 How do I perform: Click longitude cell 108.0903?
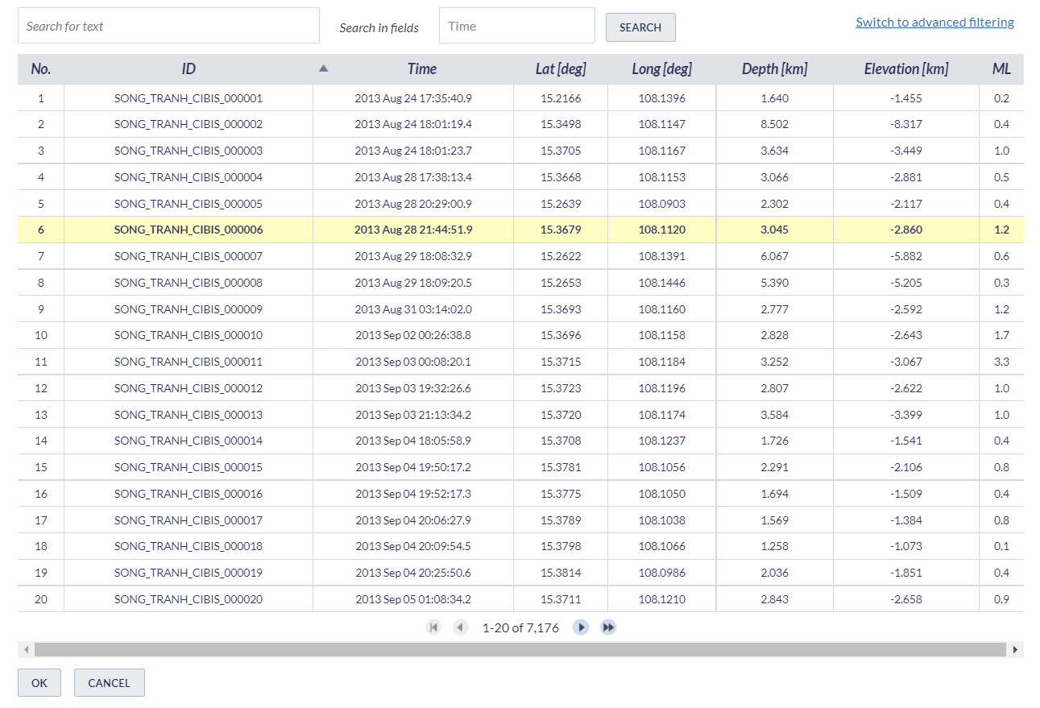[x=662, y=204]
